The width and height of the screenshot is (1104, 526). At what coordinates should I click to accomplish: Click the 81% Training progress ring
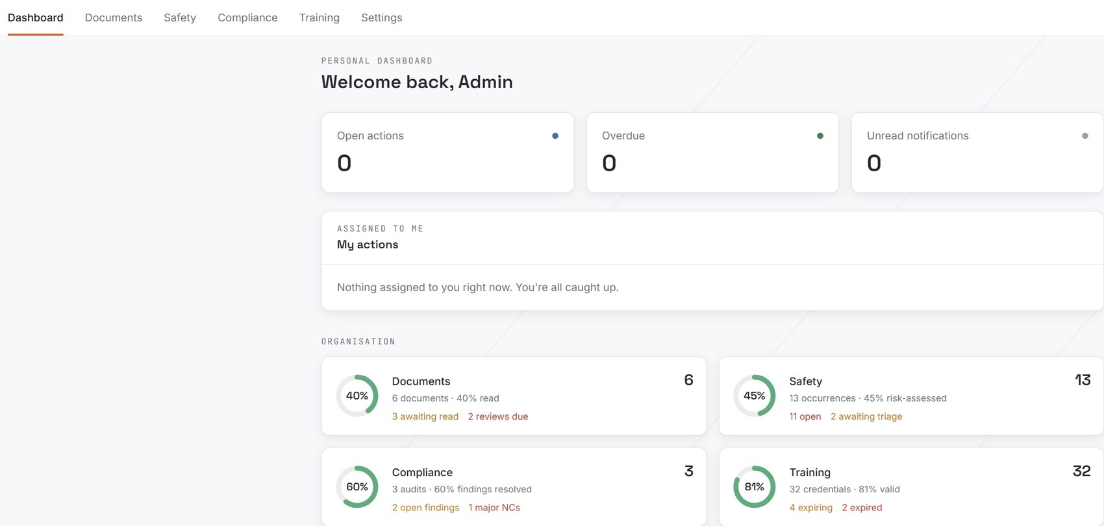pos(755,486)
